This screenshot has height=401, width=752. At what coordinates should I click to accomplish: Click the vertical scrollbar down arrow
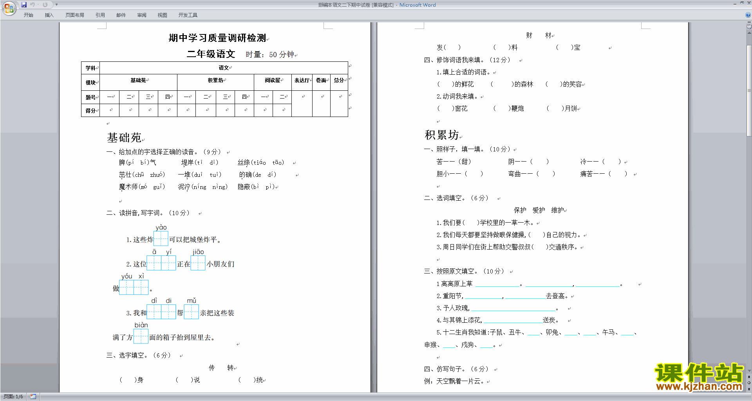point(749,371)
